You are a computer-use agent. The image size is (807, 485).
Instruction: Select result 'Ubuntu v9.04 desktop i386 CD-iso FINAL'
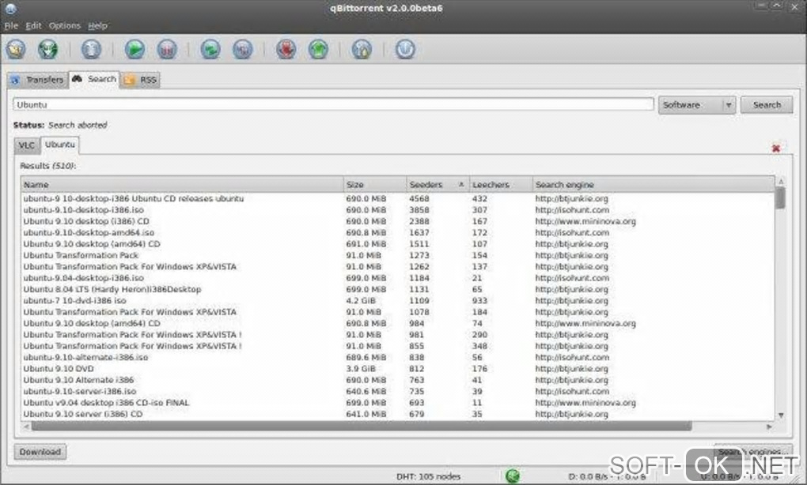(x=397, y=402)
